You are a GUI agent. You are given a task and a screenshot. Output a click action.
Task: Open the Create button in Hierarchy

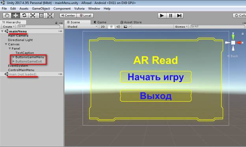pyautogui.click(x=8, y=27)
